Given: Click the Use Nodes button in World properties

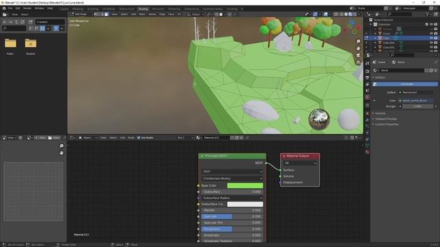Looking at the screenshot, I should coord(405,84).
